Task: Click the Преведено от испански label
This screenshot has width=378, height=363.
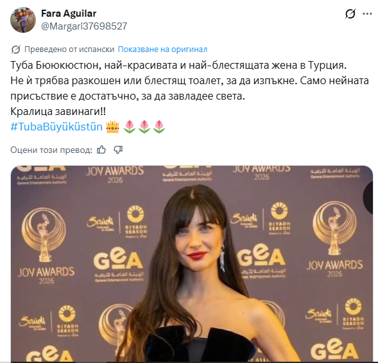Action: pyautogui.click(x=69, y=49)
